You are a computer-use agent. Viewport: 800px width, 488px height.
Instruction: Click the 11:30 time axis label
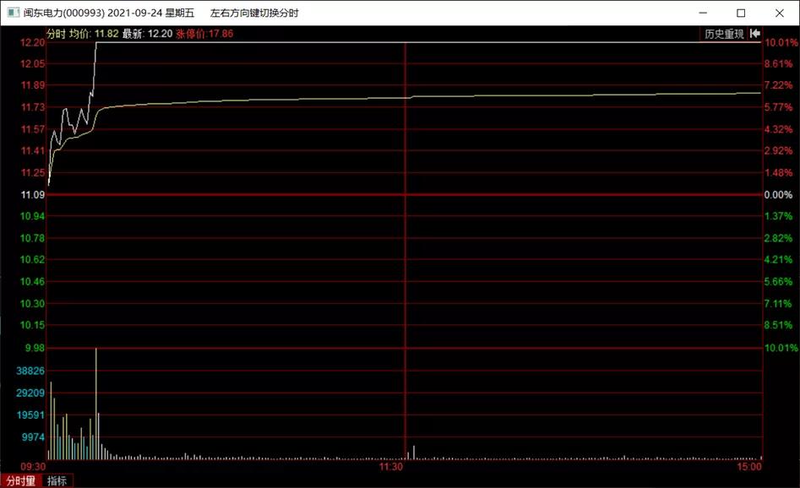point(391,467)
